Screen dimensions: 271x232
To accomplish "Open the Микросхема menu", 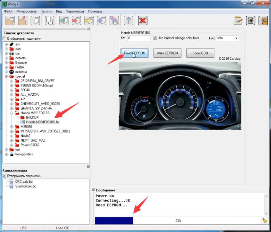I will [26, 11].
